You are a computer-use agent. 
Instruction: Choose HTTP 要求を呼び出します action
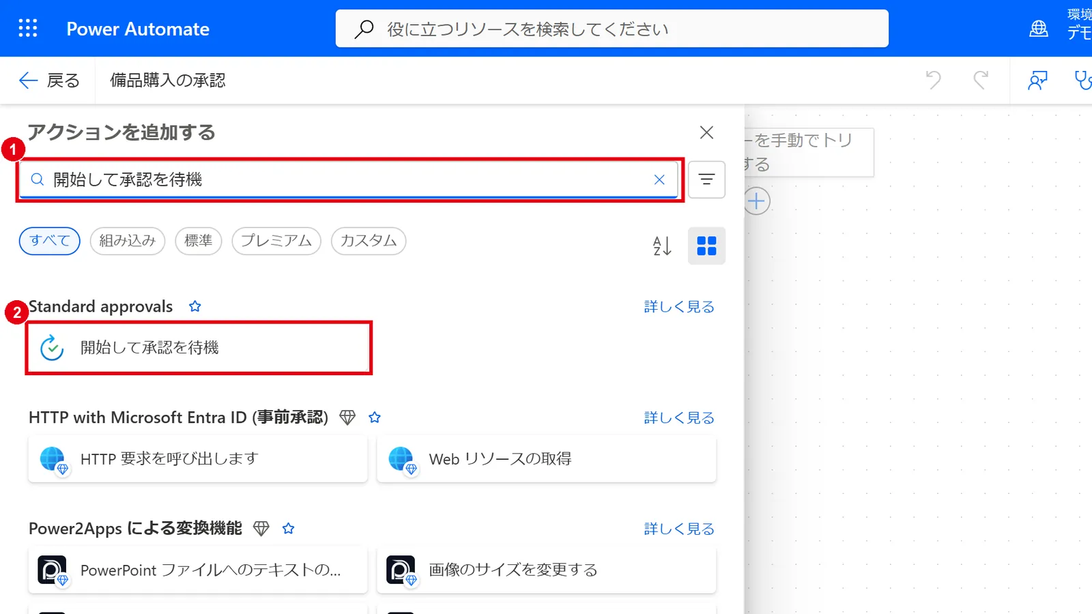(198, 459)
